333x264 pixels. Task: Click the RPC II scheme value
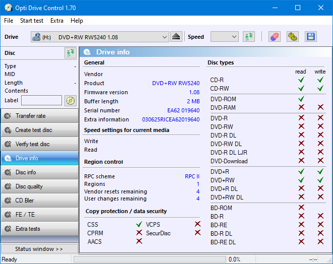(192, 176)
